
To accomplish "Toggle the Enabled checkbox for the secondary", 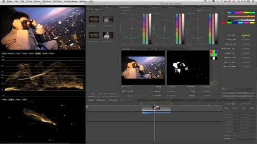I will click(x=122, y=10).
